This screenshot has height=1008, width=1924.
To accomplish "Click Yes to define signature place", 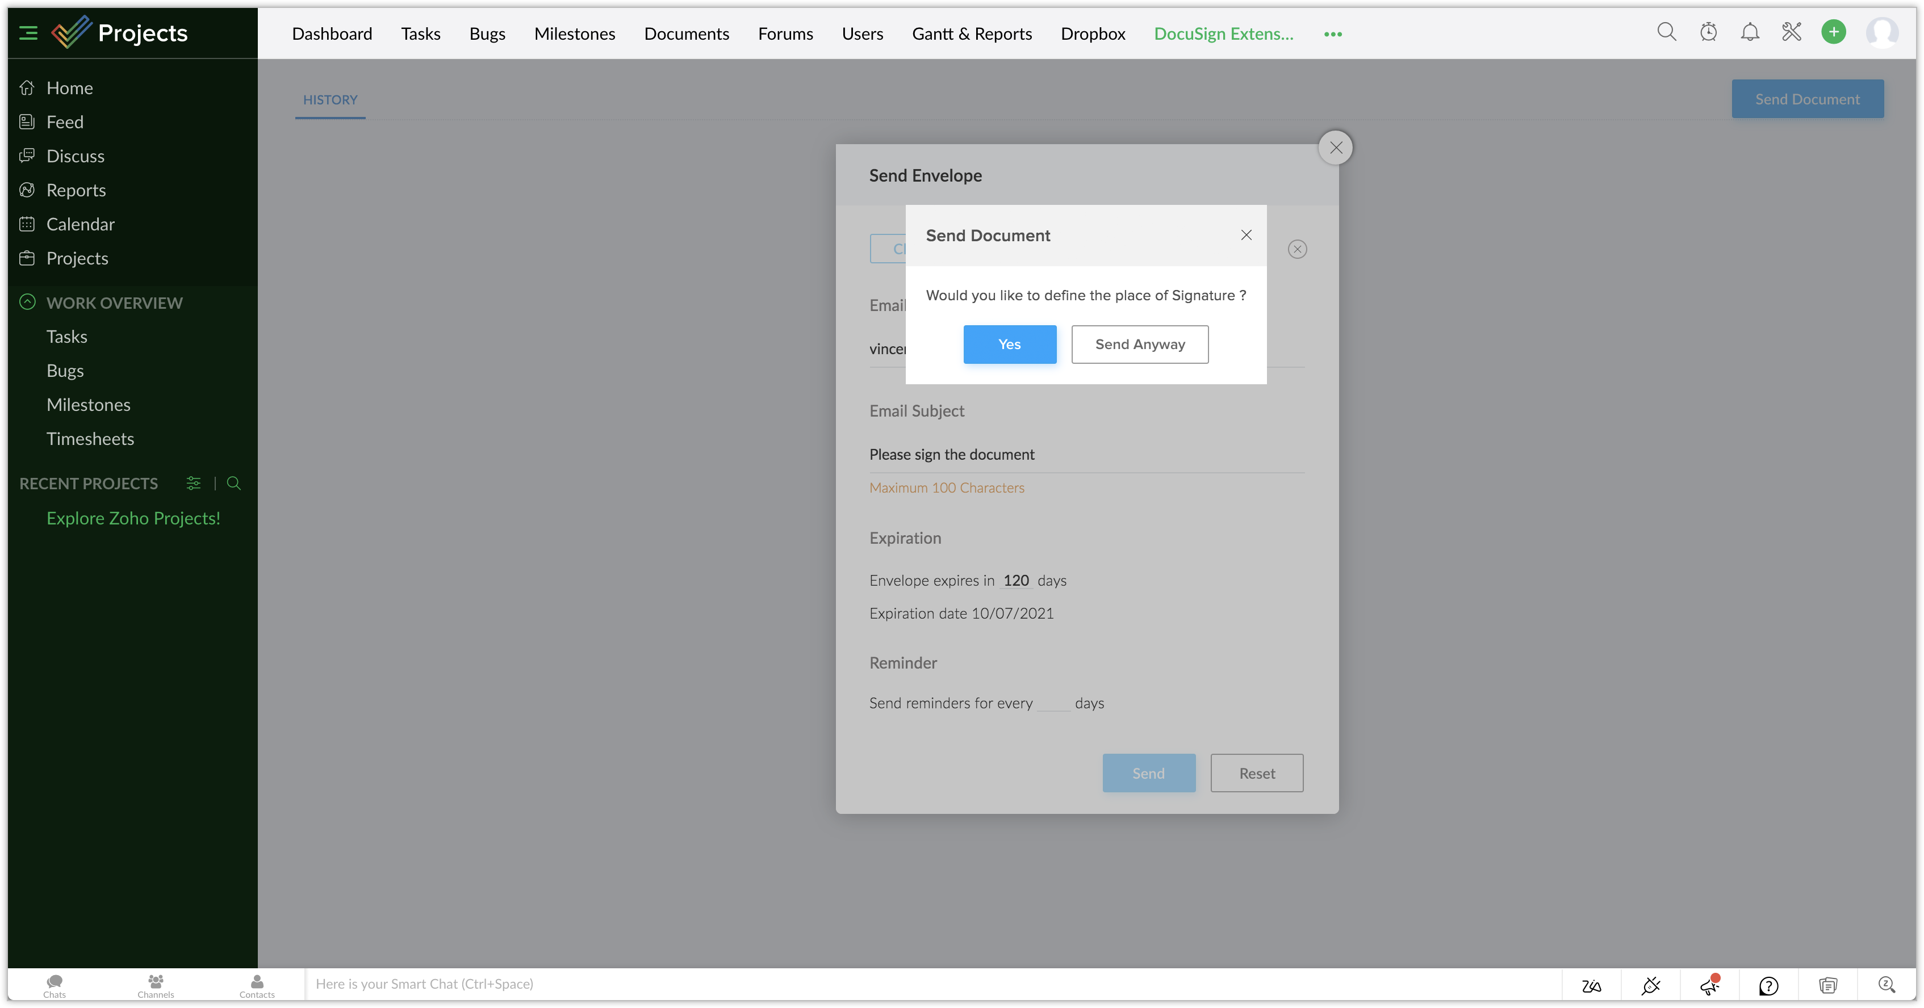I will [x=1009, y=344].
